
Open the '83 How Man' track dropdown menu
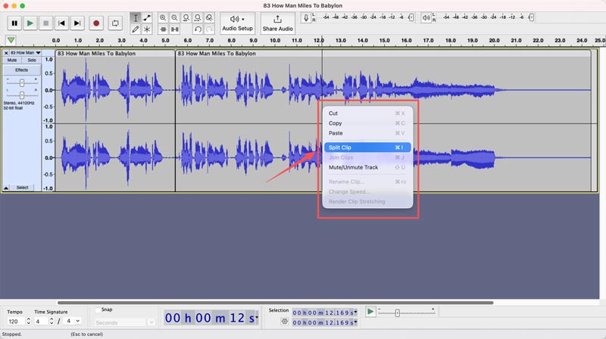pos(26,53)
